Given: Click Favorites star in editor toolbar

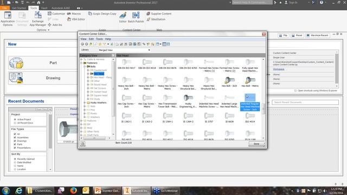Looking at the screenshot, I should (x=100, y=44).
